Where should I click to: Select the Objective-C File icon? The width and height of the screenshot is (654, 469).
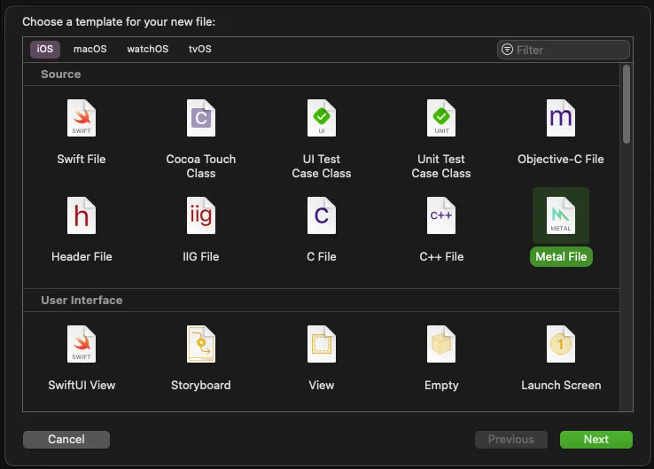point(561,118)
